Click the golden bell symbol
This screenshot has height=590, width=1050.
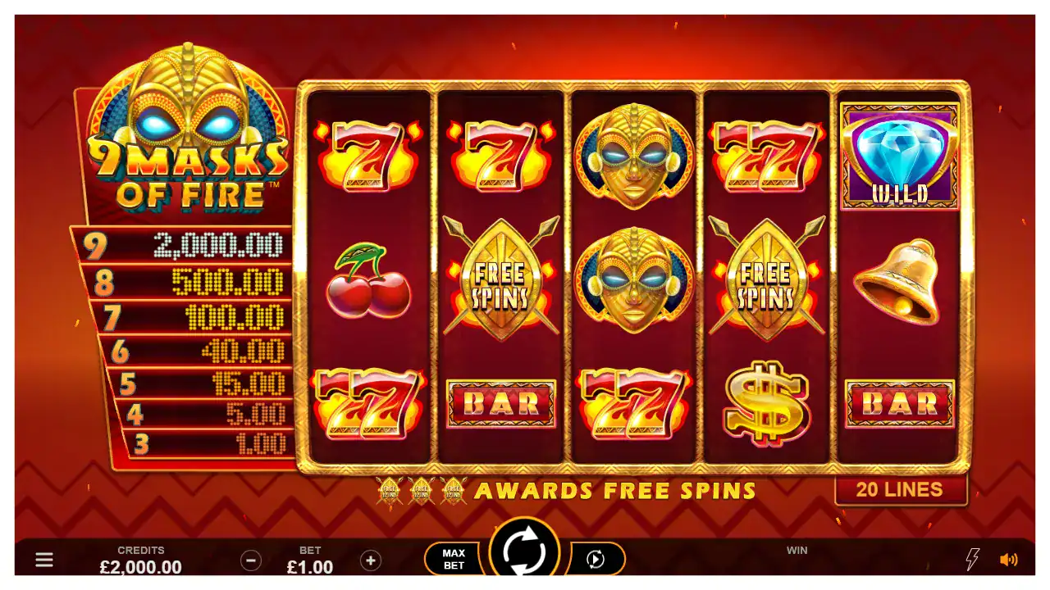click(896, 282)
